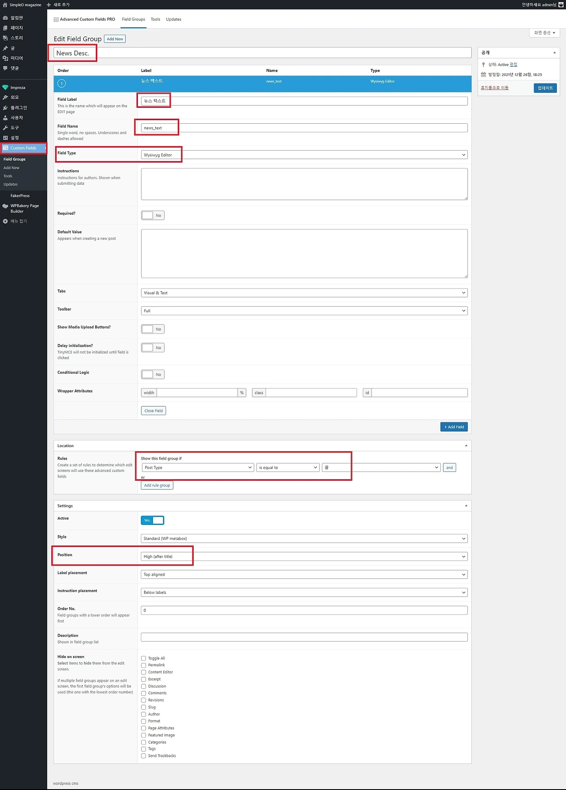This screenshot has height=790, width=566.
Task: Click the 휴지통으로 이동 trash link
Action: coord(495,88)
